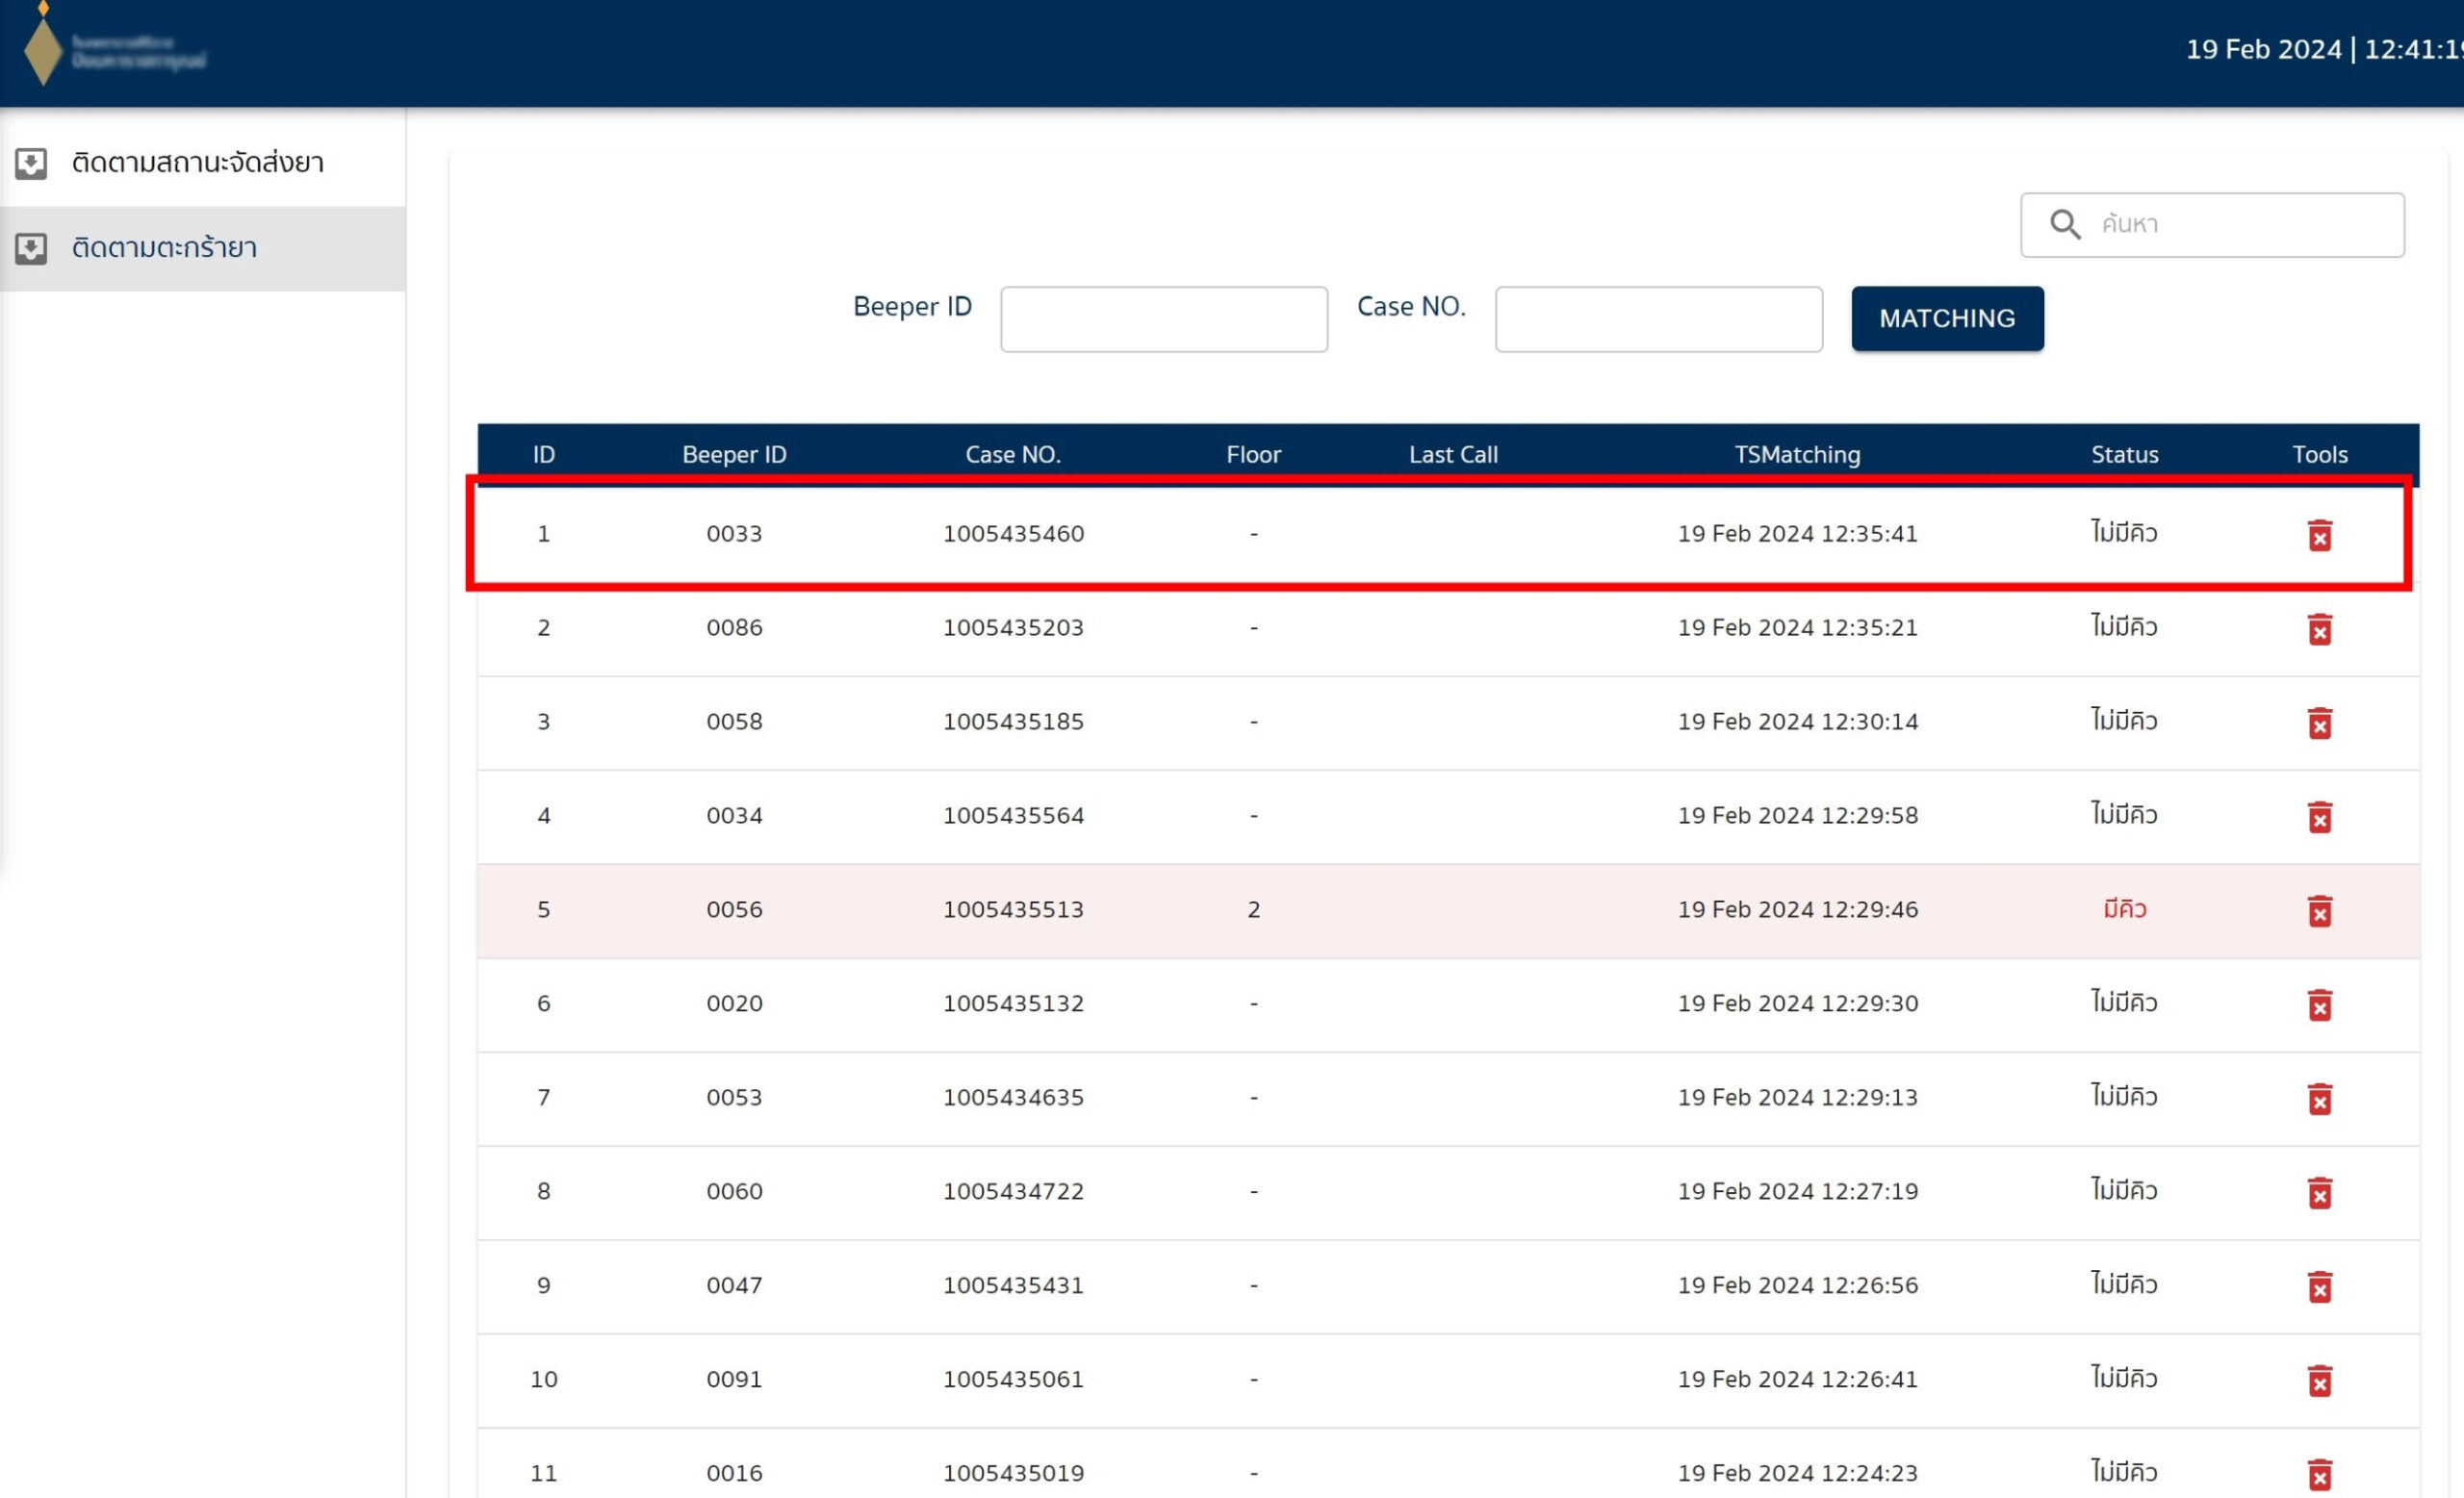The height and width of the screenshot is (1498, 2464).
Task: Click timestamp 19 Feb 2024 12:24:23
Action: pos(1797,1473)
